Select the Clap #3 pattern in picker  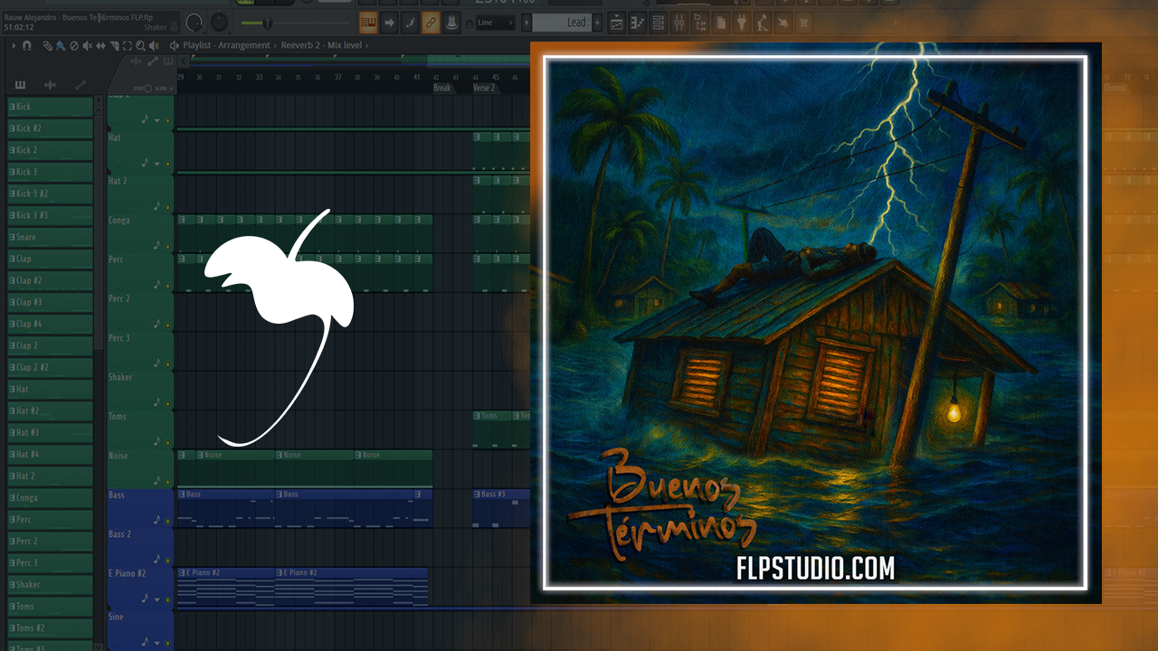point(50,302)
